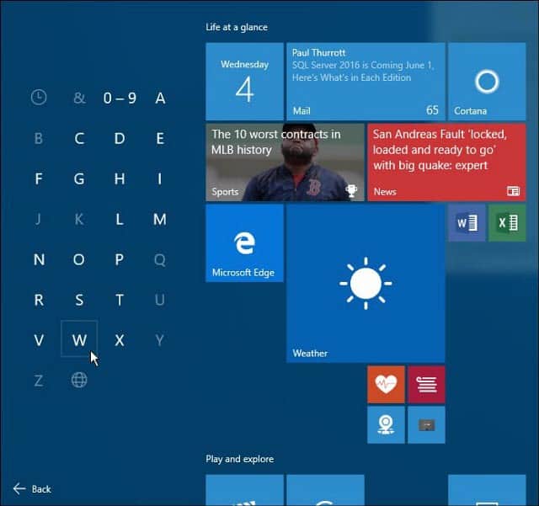This screenshot has height=506, width=539.
Task: Jump to apps starting with N
Action: tap(39, 259)
